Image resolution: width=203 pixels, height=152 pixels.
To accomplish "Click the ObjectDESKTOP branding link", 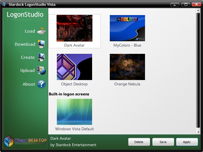I will [31, 140].
